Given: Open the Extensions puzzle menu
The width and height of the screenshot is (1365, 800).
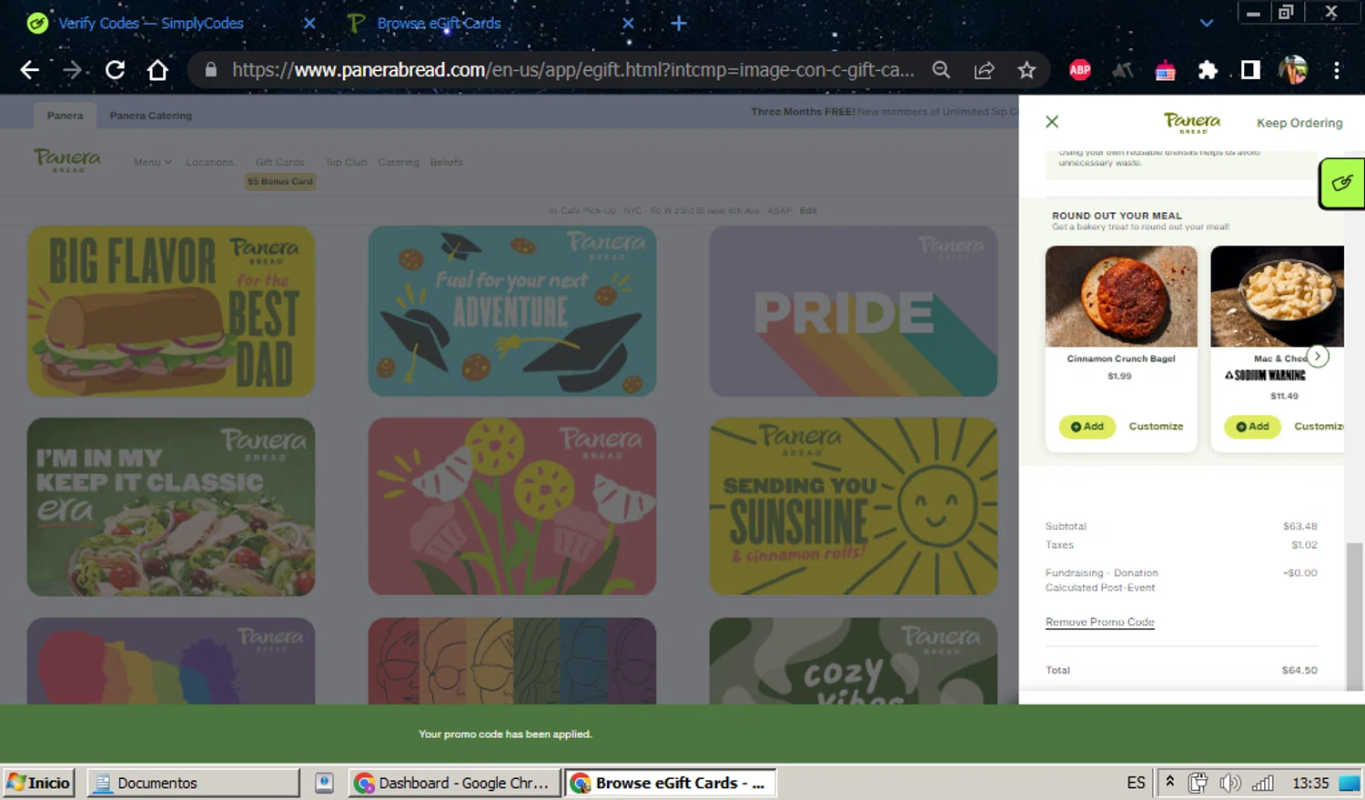Looking at the screenshot, I should point(1208,70).
